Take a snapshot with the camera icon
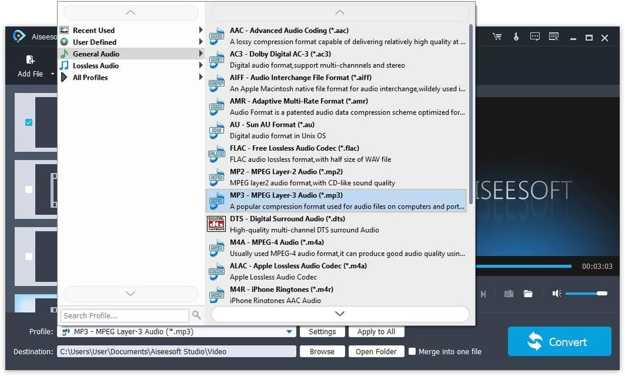Screen dimensions: 625x376 [508, 293]
